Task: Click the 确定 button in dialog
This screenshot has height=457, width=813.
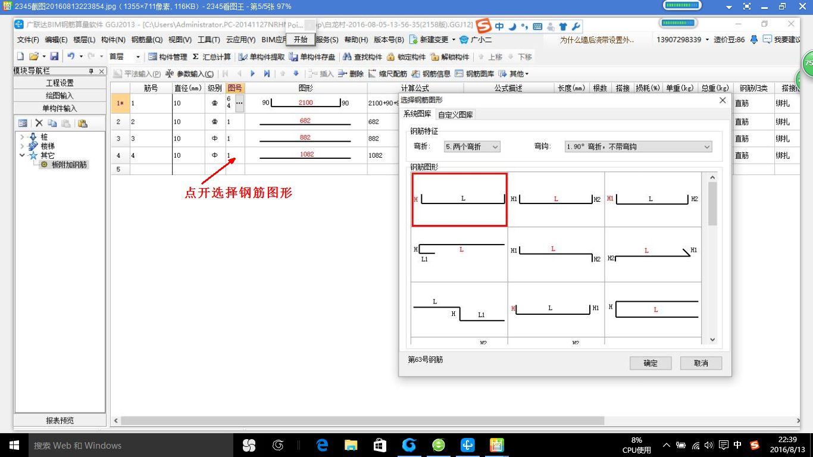Action: click(x=651, y=363)
